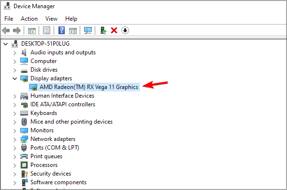Select Human Interface Devices label
287x190 pixels.
tap(62, 96)
